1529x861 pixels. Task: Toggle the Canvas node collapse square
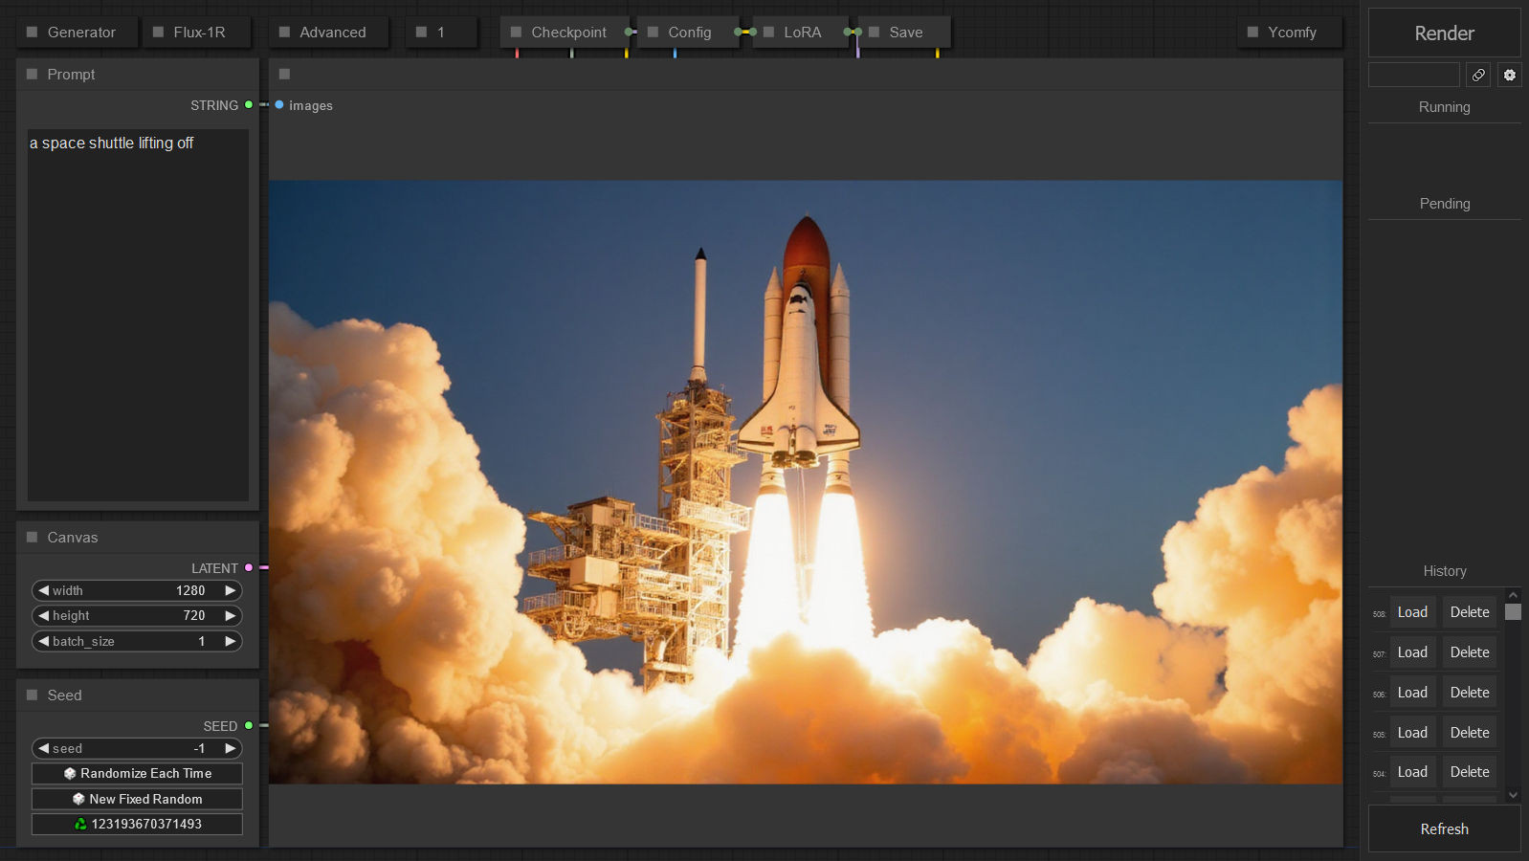(33, 538)
